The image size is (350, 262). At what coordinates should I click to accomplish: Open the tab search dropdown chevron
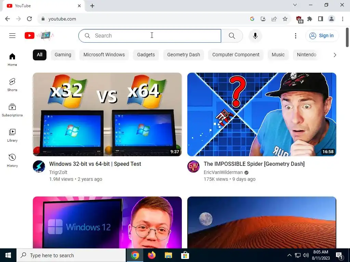point(295,5)
